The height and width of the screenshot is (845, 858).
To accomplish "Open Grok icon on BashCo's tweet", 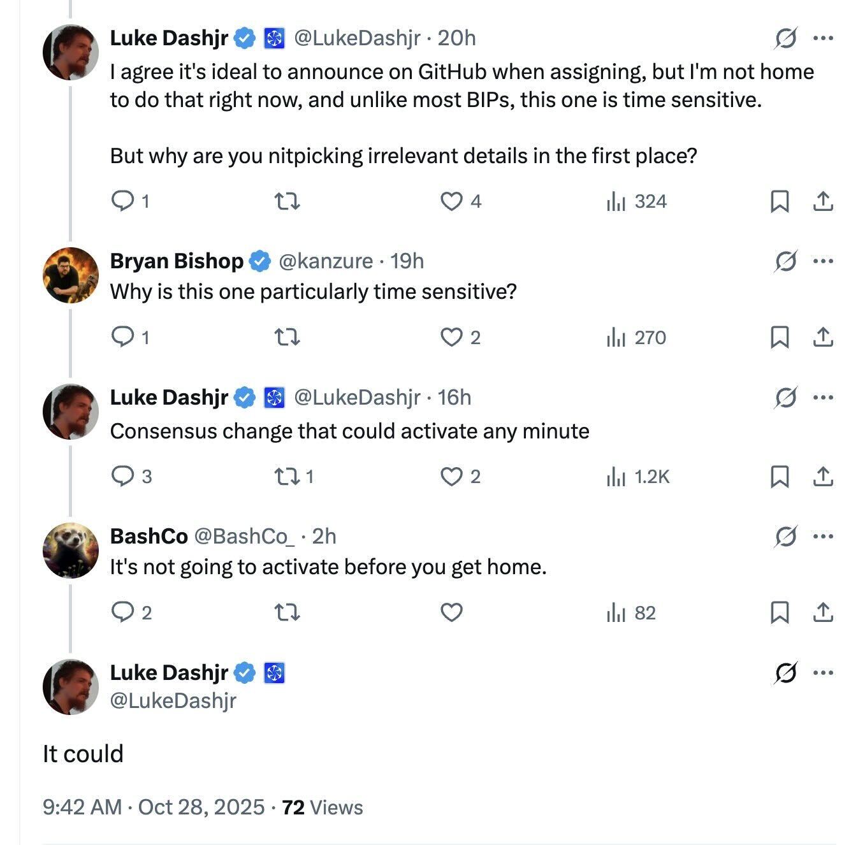I will [x=786, y=537].
